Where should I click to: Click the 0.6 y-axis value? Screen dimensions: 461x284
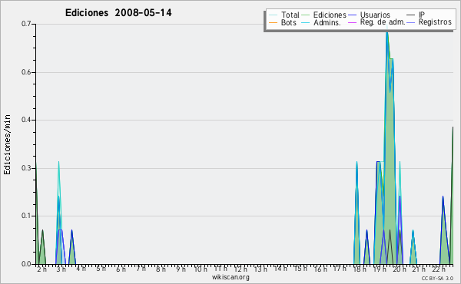(26, 72)
